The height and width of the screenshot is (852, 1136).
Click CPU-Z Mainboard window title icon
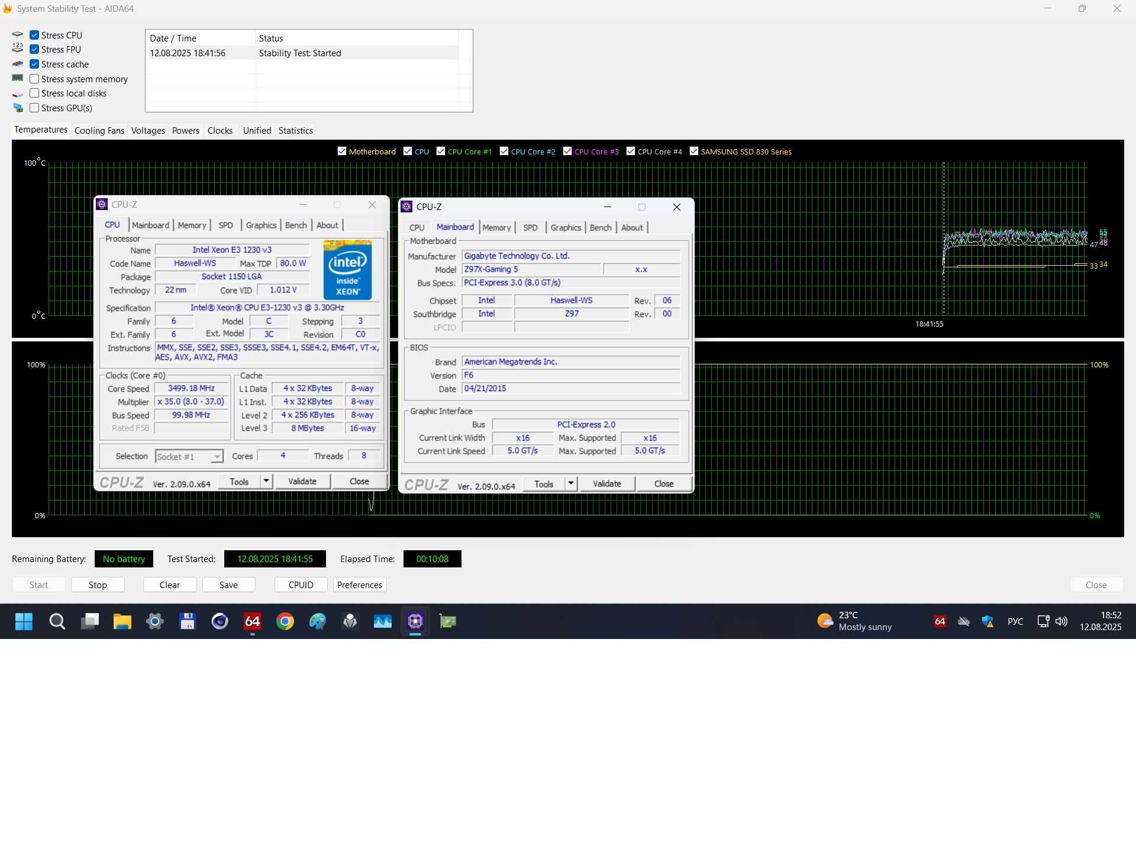tap(406, 206)
